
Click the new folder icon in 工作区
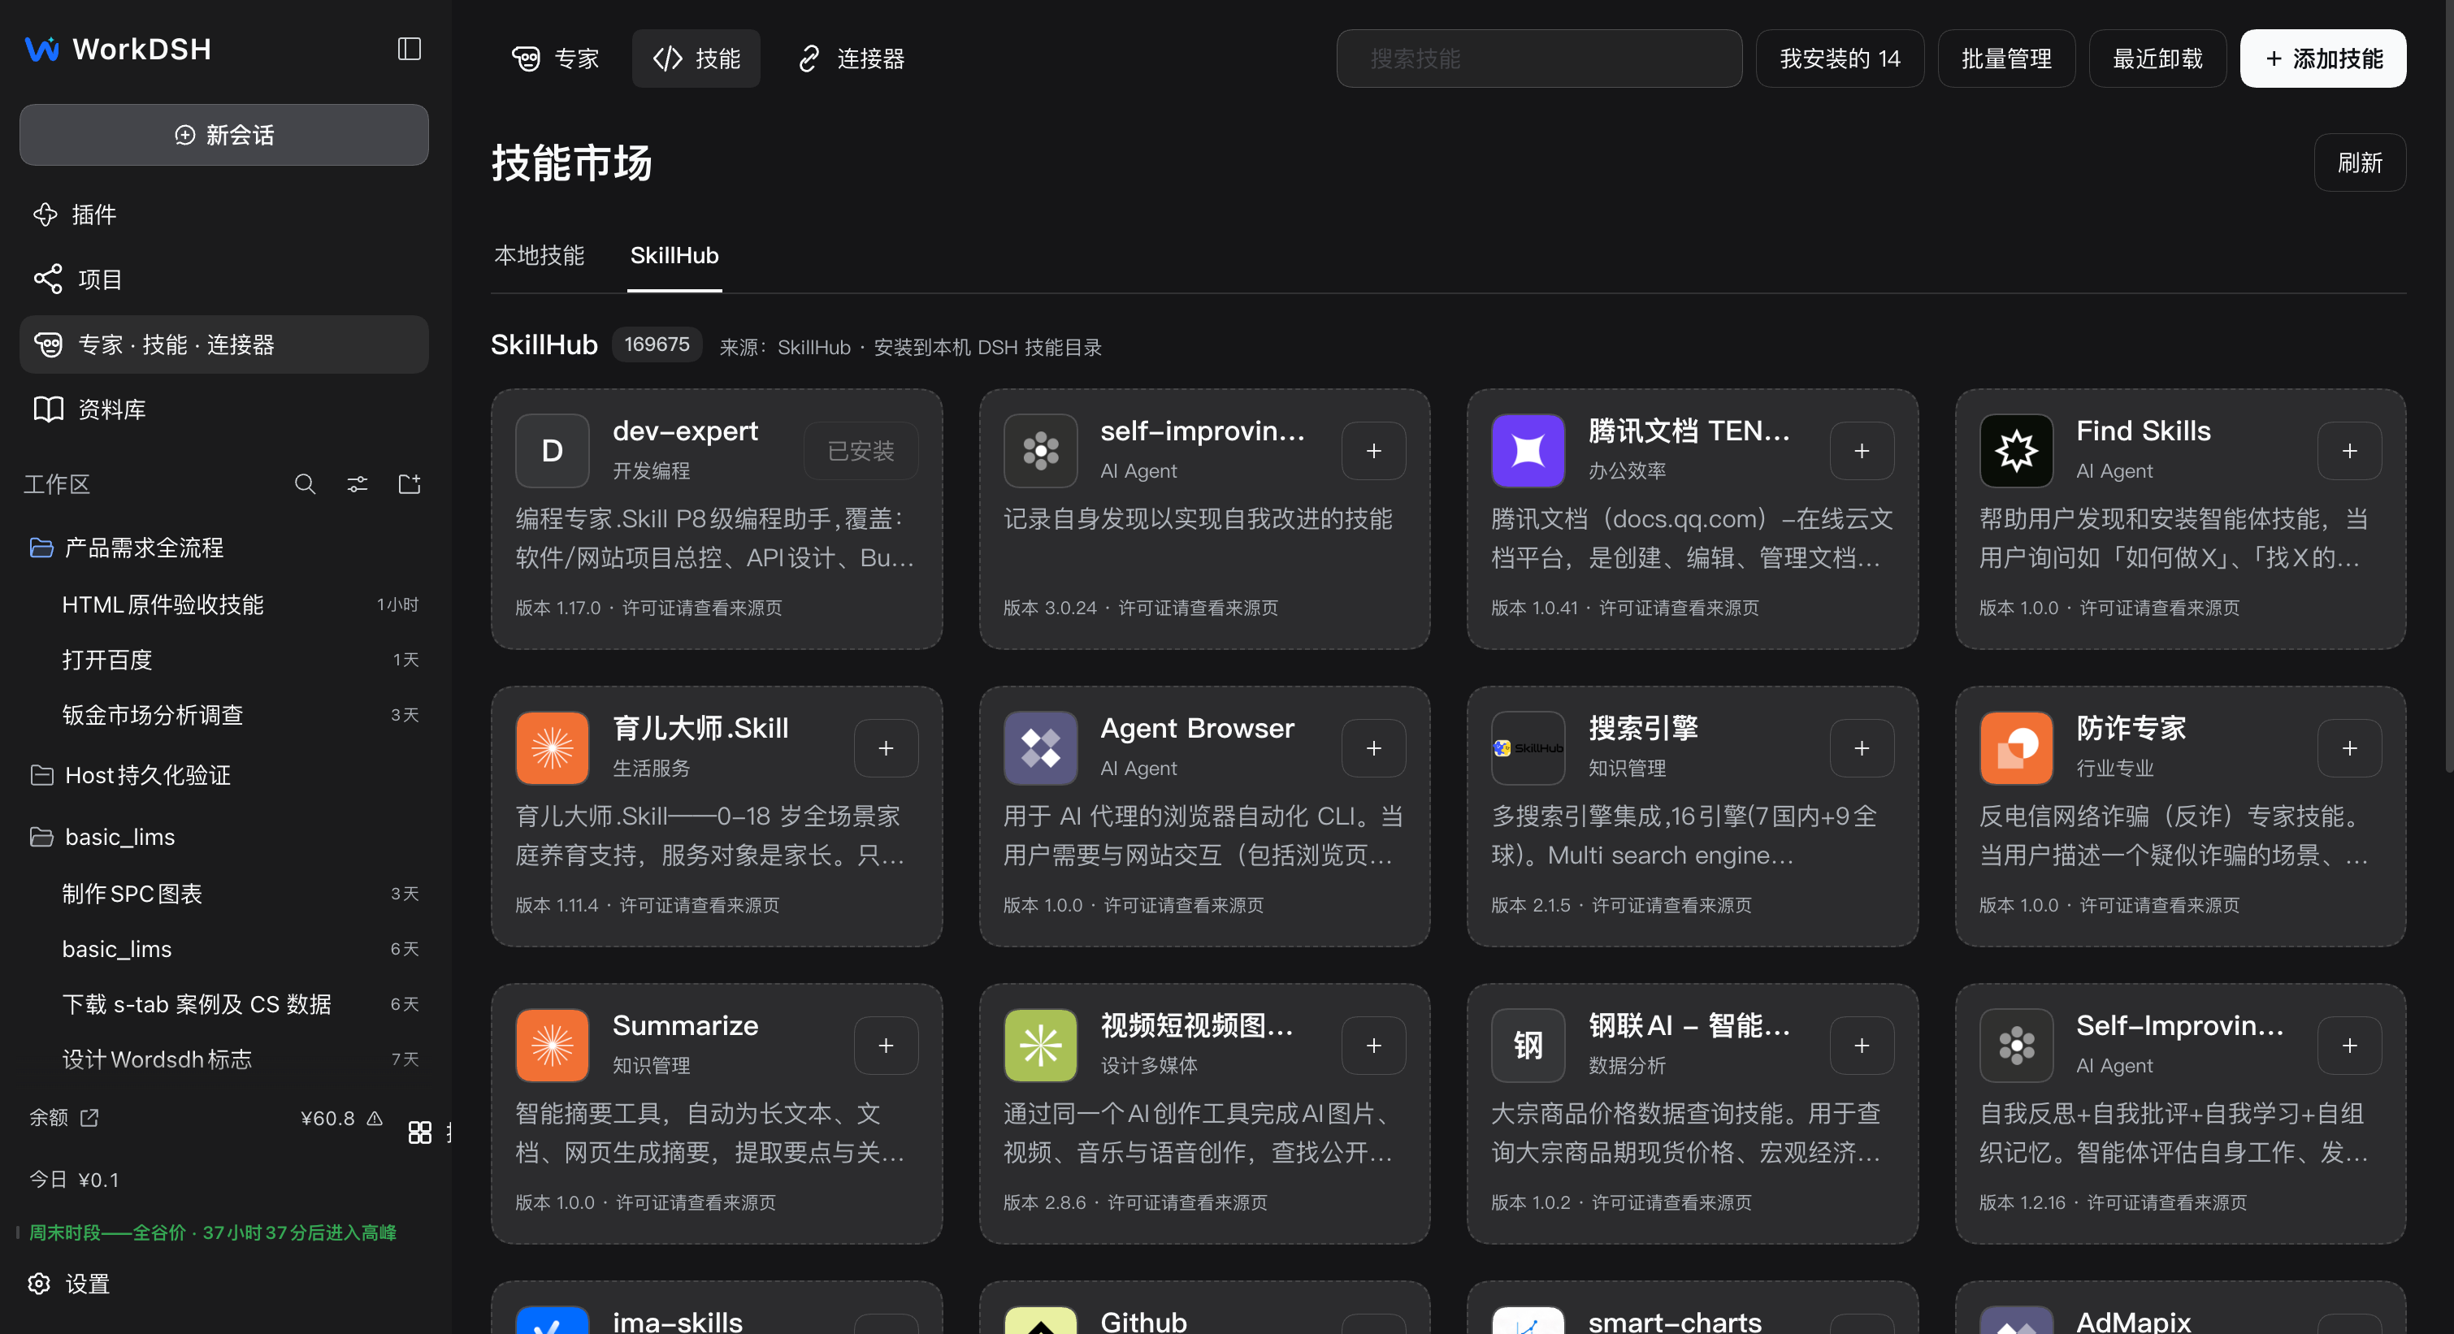[x=409, y=483]
